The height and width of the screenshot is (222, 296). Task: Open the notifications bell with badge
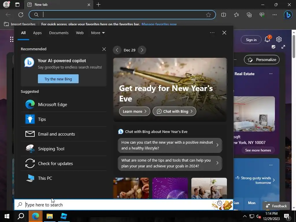(x=268, y=39)
